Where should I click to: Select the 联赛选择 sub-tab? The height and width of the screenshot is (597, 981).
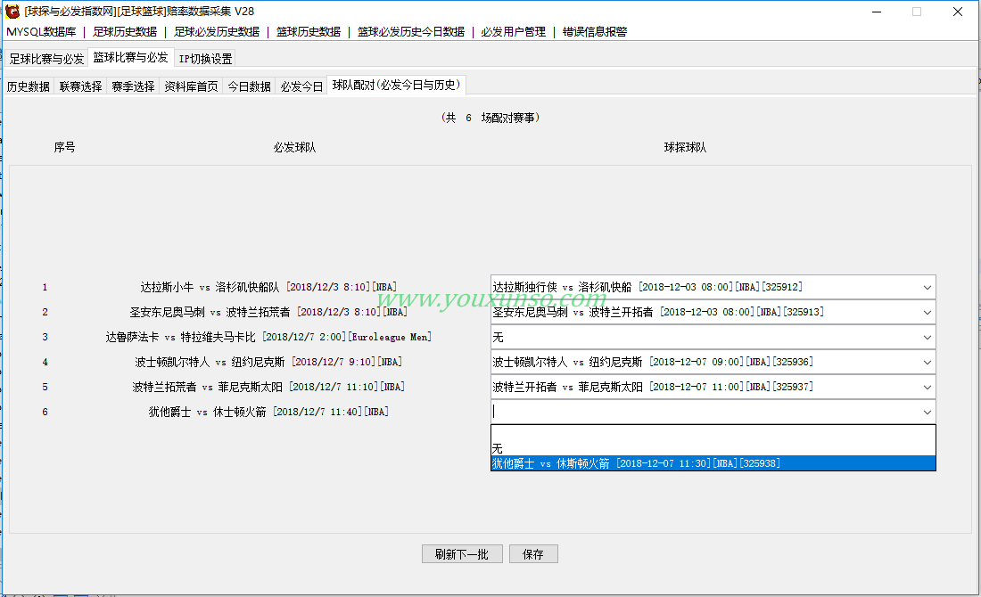(80, 86)
